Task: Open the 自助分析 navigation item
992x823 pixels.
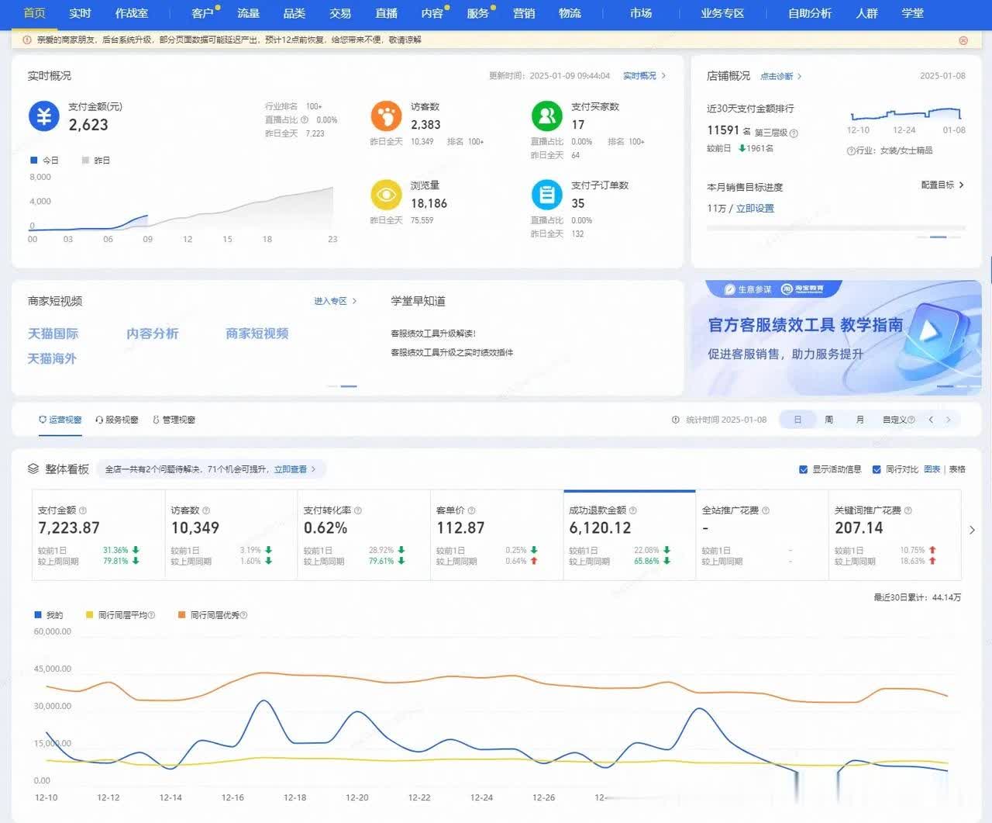Action: (x=810, y=13)
